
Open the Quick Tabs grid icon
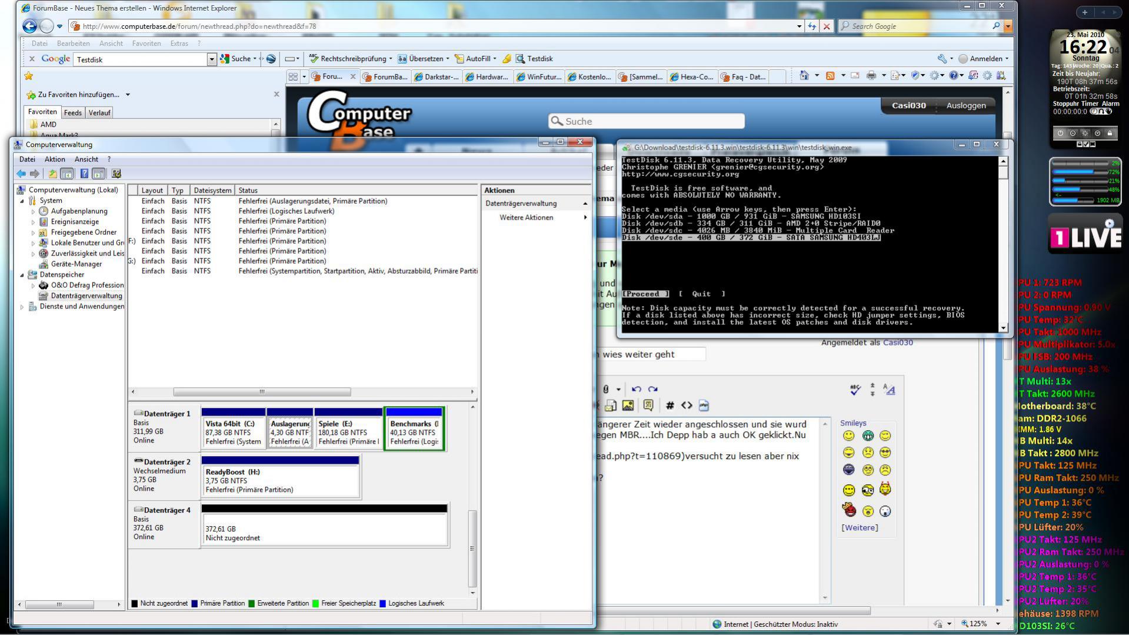tap(293, 77)
